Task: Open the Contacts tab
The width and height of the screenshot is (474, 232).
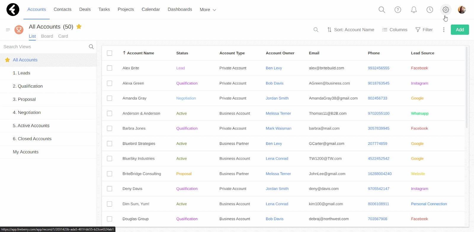Action: tap(63, 9)
